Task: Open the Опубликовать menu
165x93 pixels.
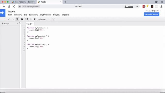Action: click(x=46, y=15)
